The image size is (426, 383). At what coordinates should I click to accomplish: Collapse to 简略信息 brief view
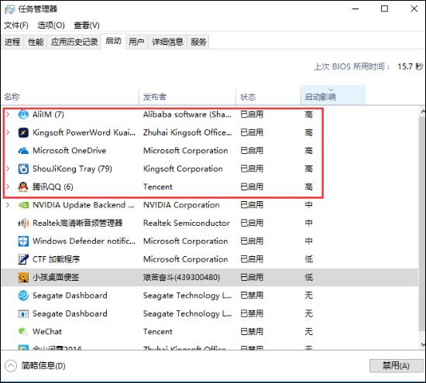pos(35,366)
